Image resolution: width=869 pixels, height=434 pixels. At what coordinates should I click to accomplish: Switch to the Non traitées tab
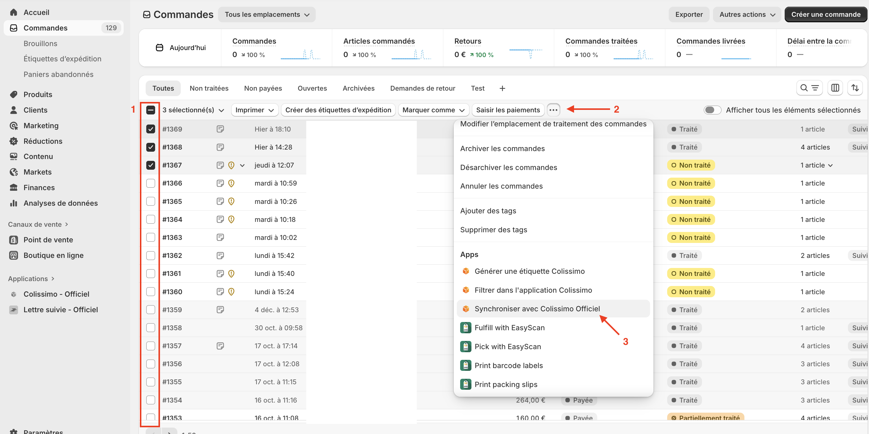point(209,88)
